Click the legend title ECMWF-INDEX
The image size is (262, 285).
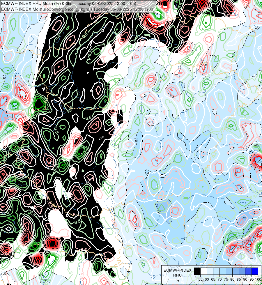click(178, 270)
